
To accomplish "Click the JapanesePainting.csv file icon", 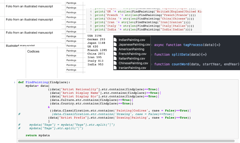I will coord(115,45).
